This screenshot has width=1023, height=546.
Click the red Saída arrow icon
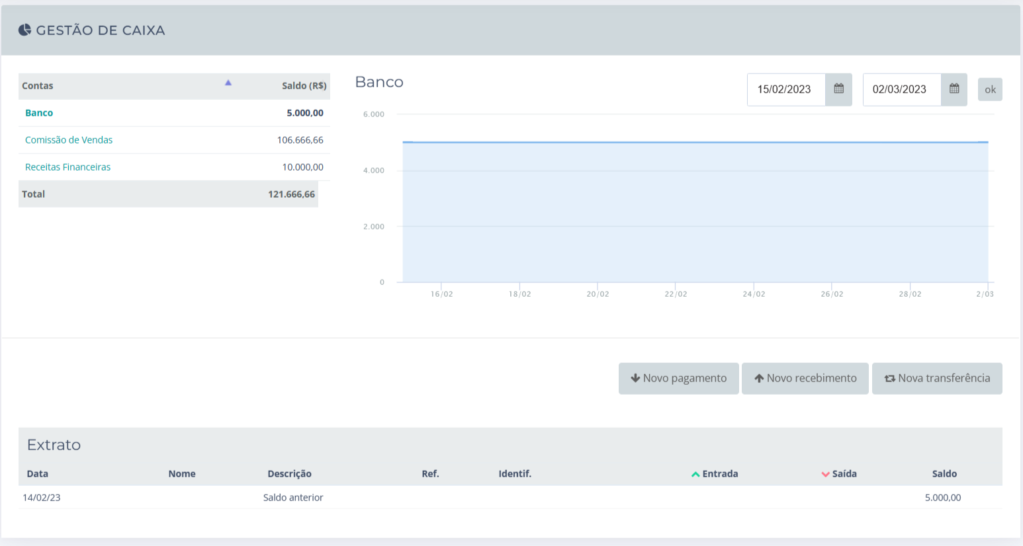point(825,474)
